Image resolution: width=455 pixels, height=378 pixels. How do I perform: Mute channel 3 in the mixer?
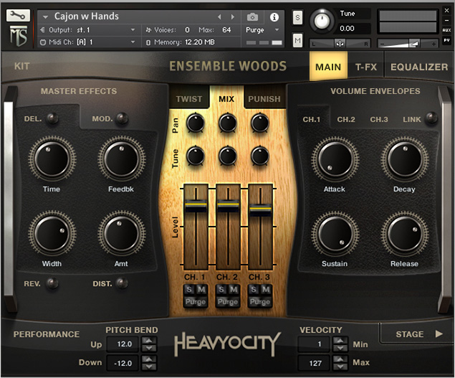266,289
